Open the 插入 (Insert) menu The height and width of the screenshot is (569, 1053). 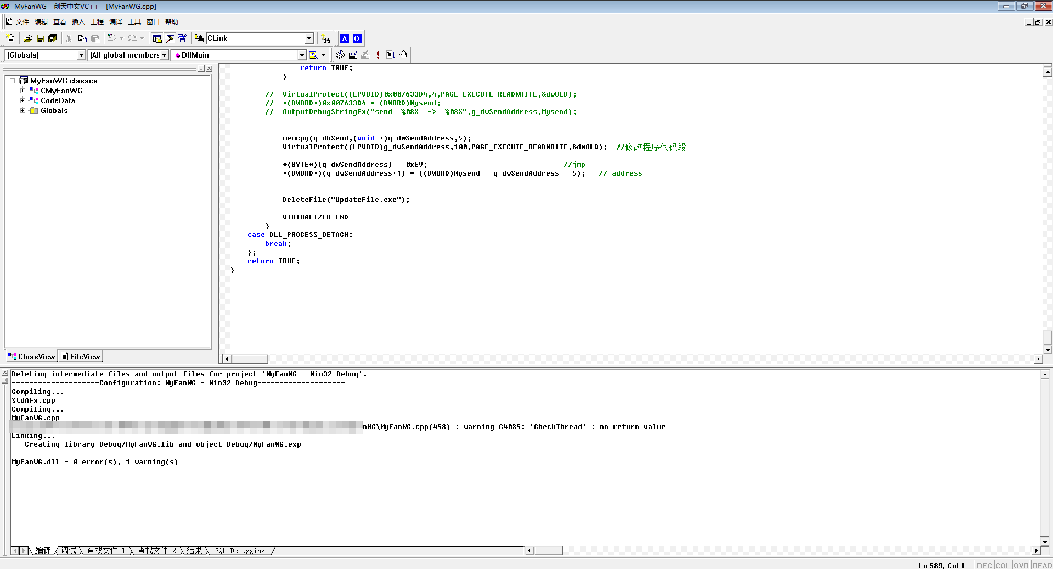[78, 22]
